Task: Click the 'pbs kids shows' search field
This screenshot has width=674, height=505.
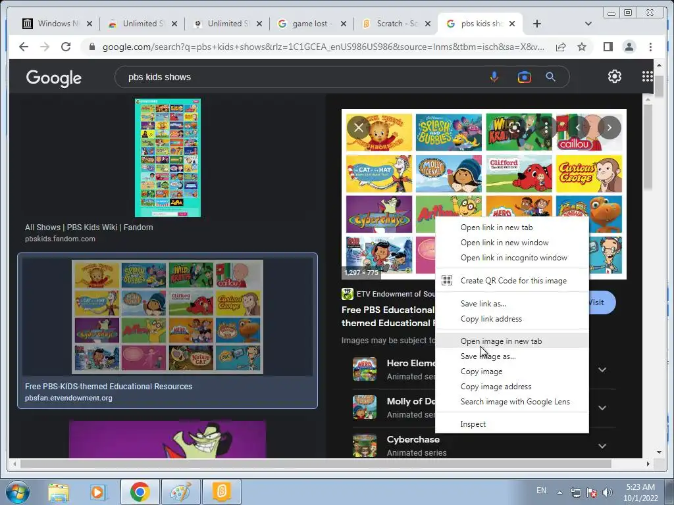Action: click(x=301, y=78)
